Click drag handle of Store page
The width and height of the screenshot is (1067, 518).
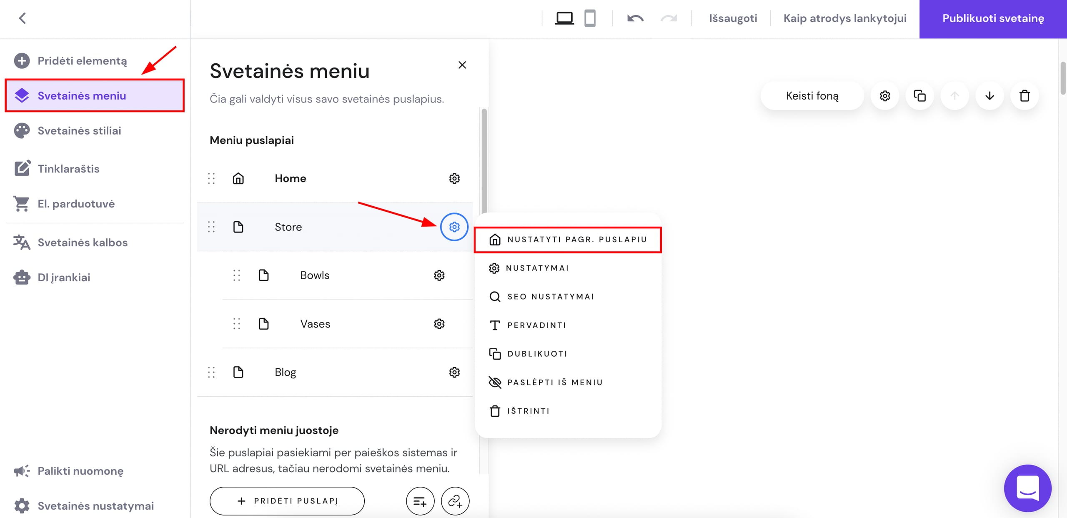tap(211, 227)
